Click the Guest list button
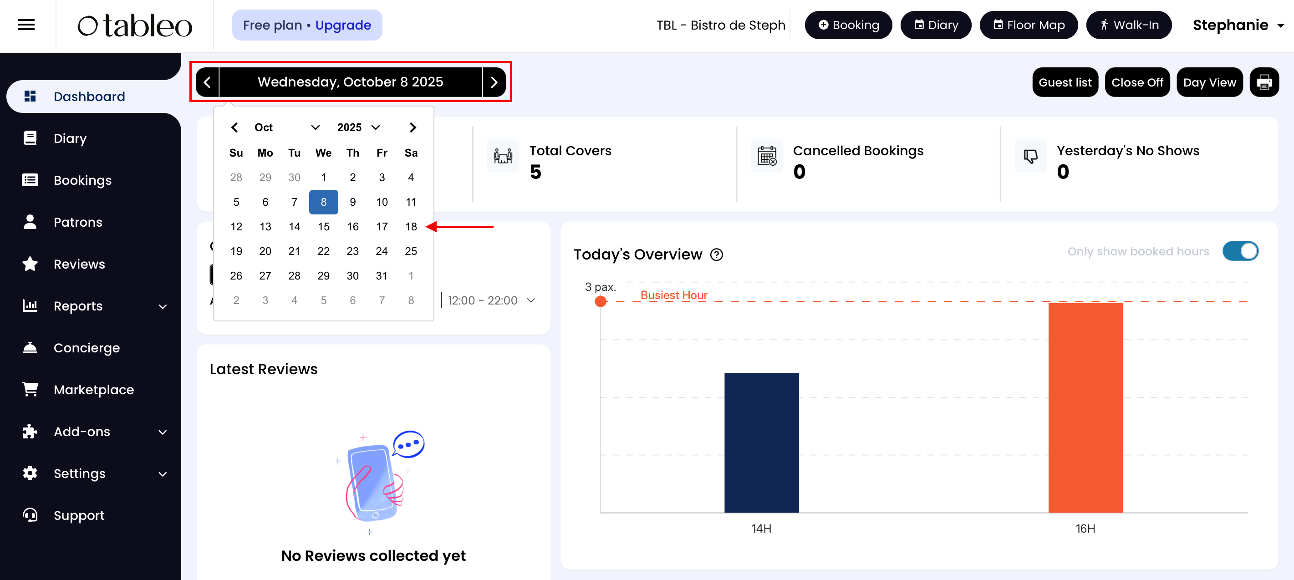The height and width of the screenshot is (580, 1294). click(1065, 82)
